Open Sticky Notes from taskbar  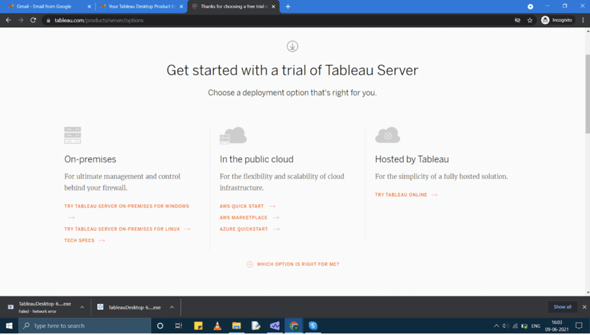coord(198,326)
